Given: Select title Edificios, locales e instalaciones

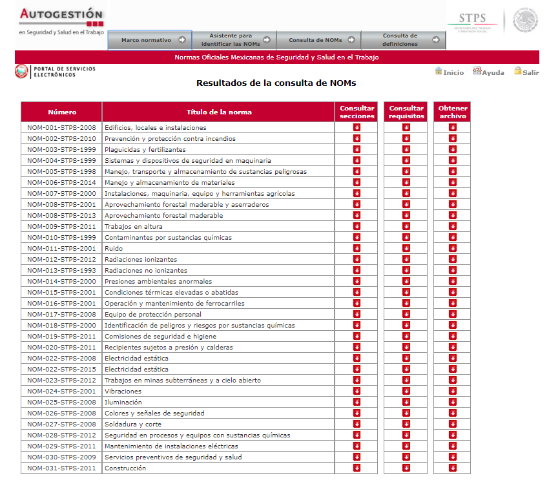Looking at the screenshot, I should click(x=156, y=127).
